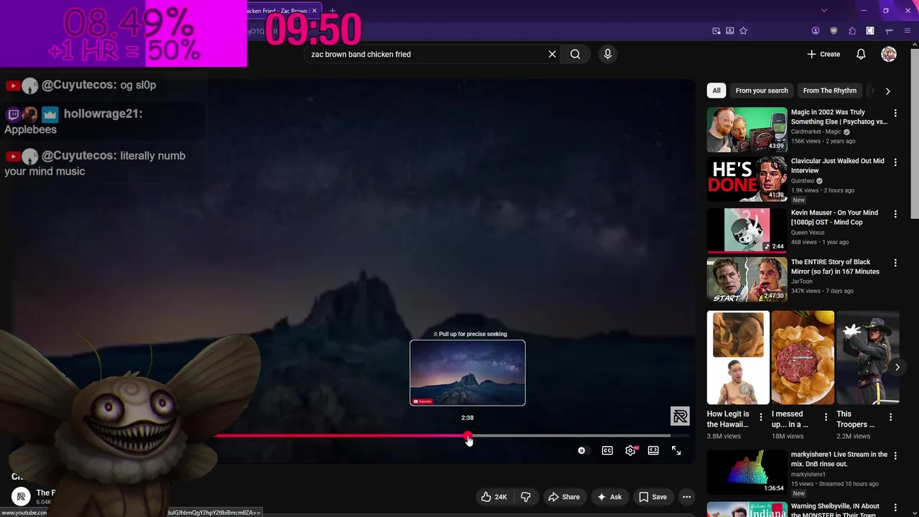Open the YouTube account avatar menu
The width and height of the screenshot is (919, 517).
click(x=889, y=54)
